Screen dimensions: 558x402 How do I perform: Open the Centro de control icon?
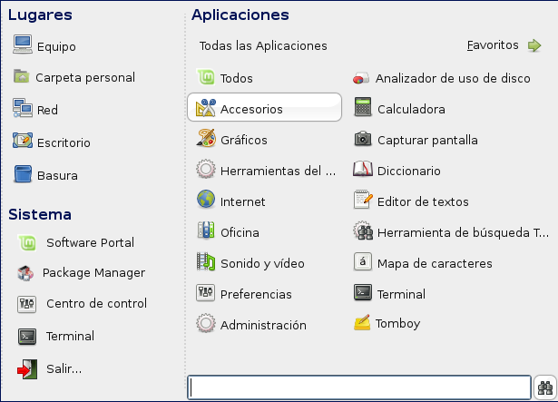26,304
